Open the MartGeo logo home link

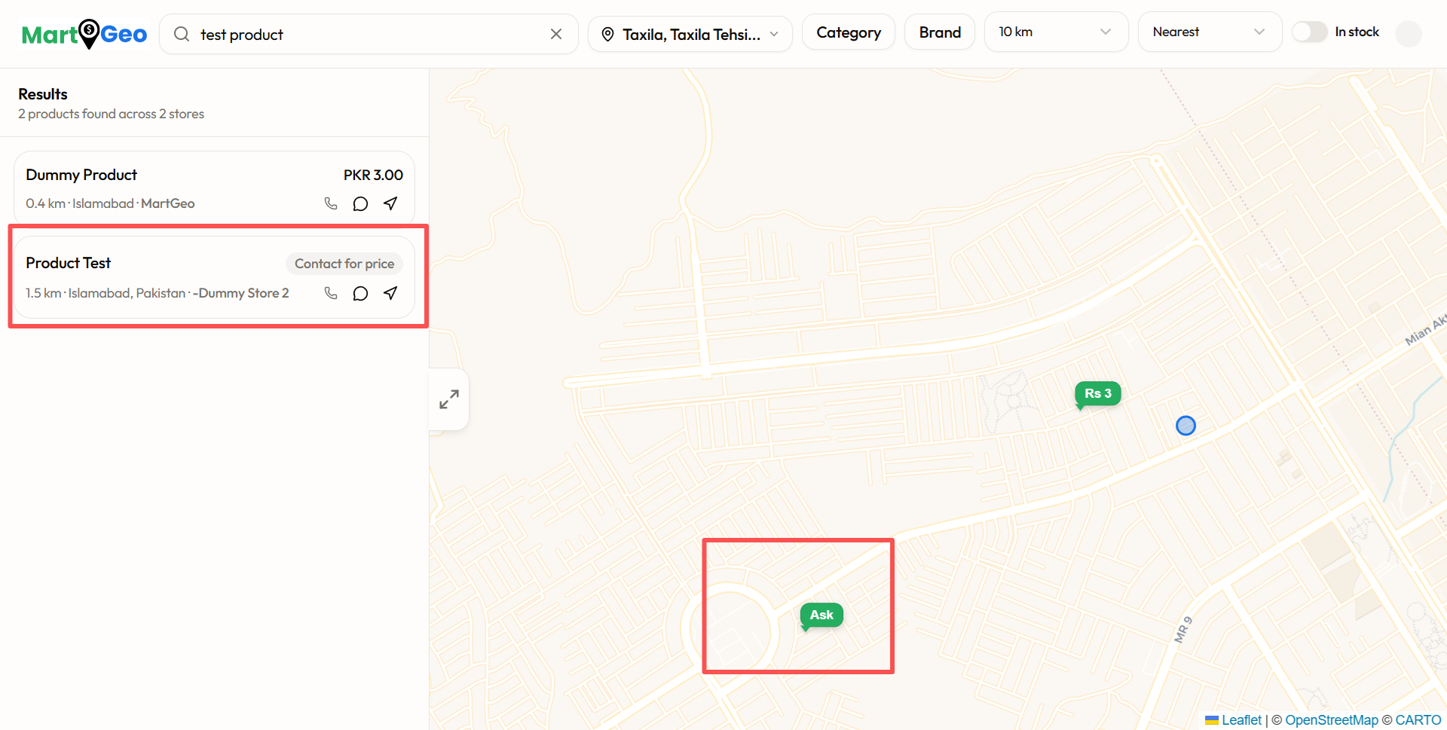(84, 34)
